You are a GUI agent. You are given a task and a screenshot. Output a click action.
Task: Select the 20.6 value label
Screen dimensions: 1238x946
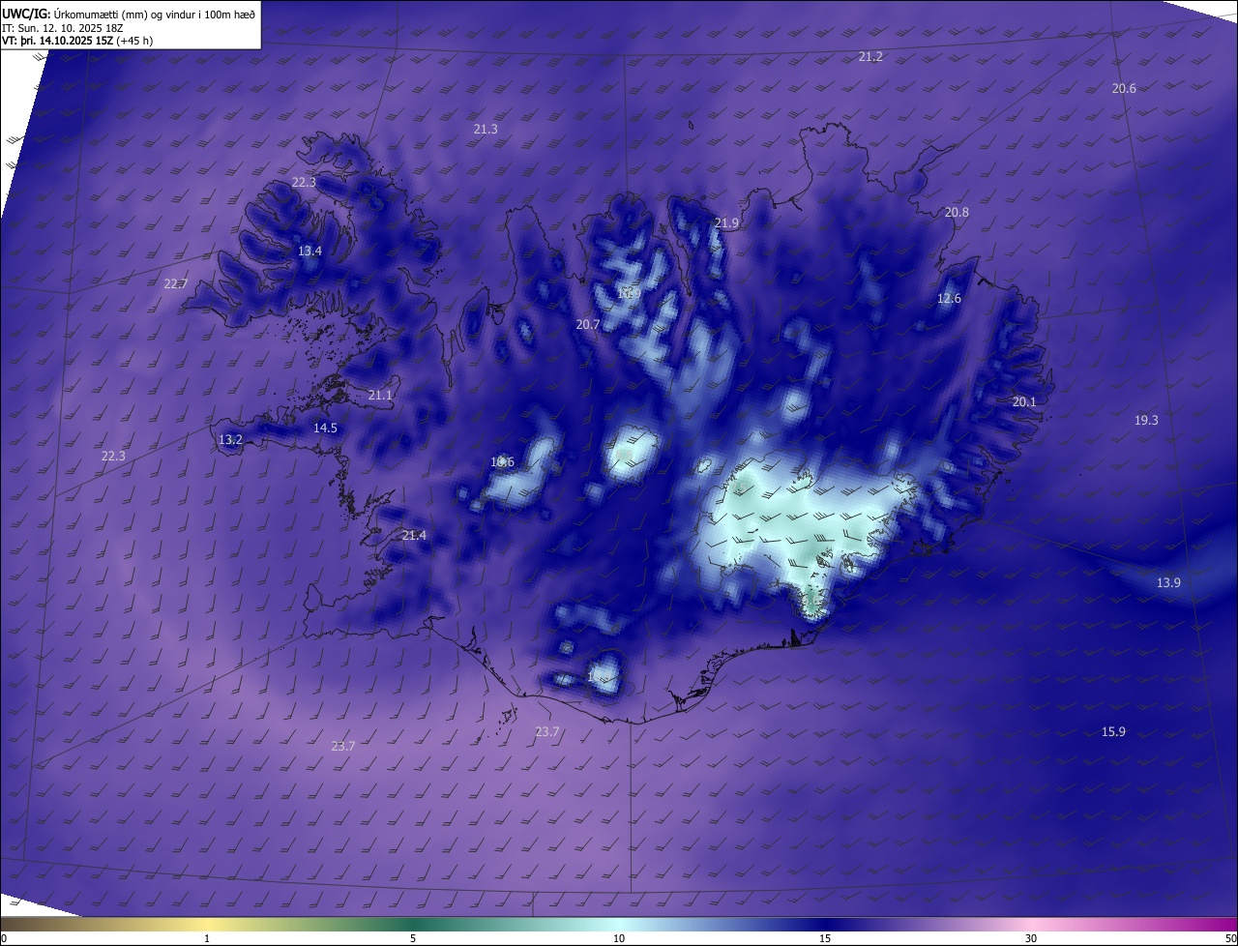click(x=1124, y=88)
